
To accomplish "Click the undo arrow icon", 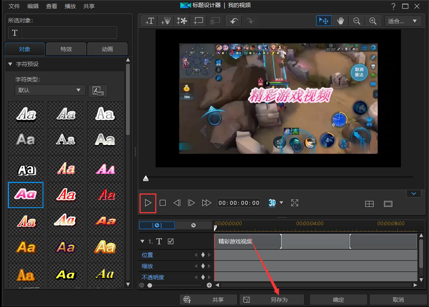I will point(234,21).
